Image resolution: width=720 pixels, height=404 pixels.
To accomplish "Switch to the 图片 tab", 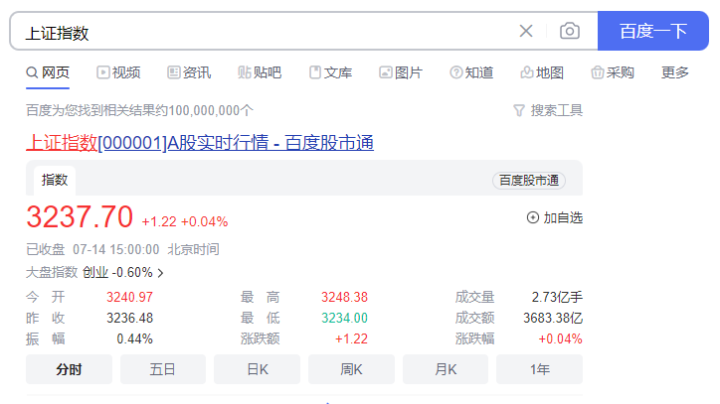I will tap(401, 72).
